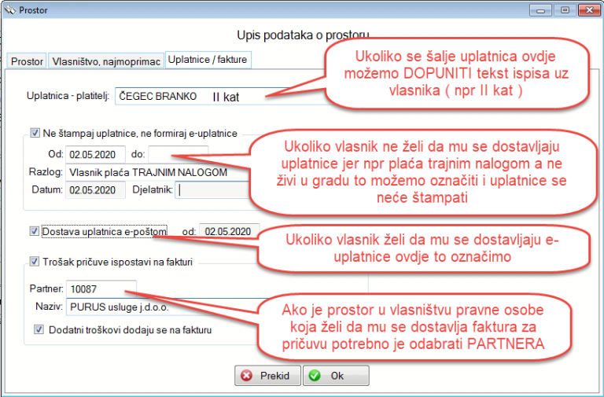The image size is (604, 397).
Task: Open the Vlasništvo, najmoprimac tab
Action: click(105, 61)
